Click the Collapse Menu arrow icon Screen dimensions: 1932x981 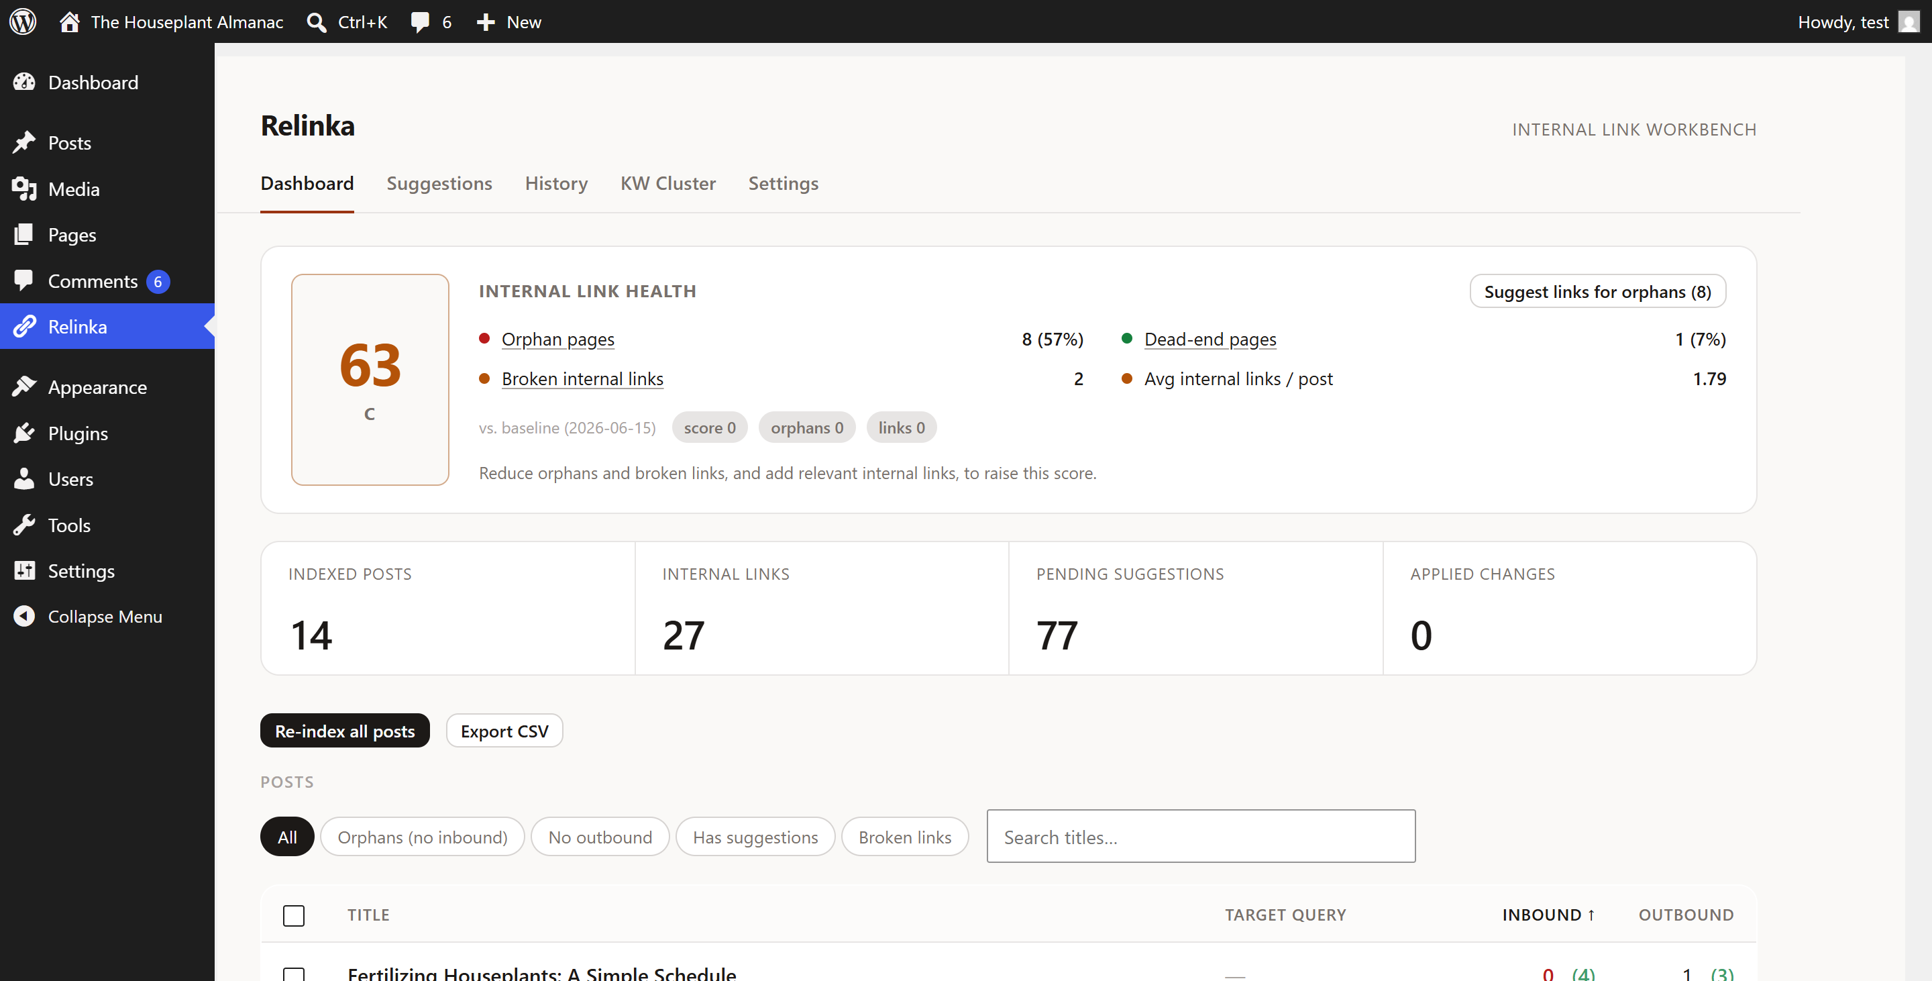[x=24, y=616]
